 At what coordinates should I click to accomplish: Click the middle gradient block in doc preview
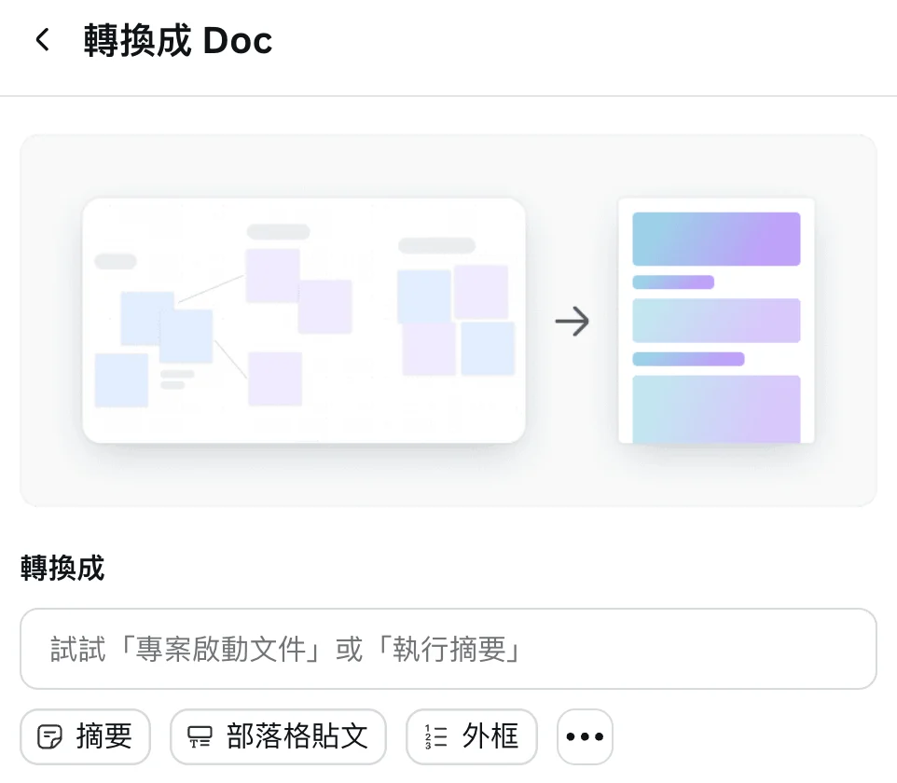click(x=716, y=321)
